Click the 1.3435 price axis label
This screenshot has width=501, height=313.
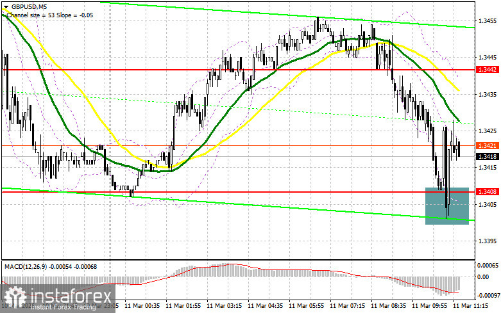pos(488,94)
